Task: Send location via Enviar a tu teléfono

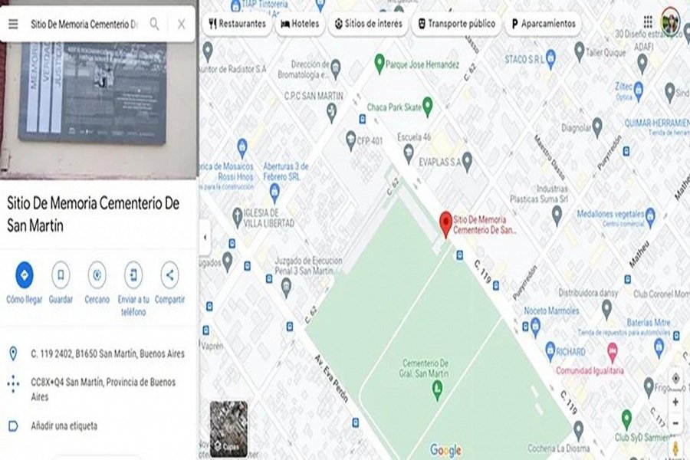Action: coord(133,274)
